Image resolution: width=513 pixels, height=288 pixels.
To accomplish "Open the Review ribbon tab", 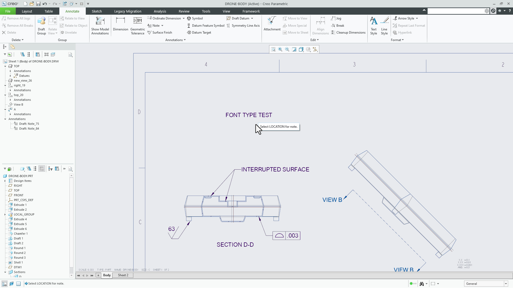I will pos(184,11).
